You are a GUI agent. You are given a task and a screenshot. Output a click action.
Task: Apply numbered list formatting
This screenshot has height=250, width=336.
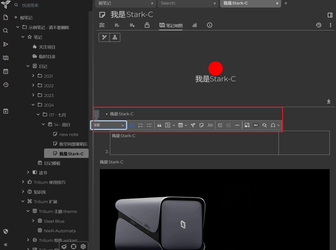coord(140,125)
